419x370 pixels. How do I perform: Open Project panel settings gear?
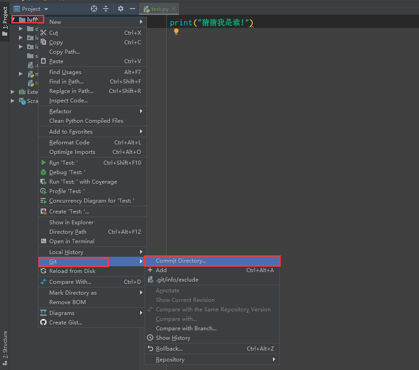(x=121, y=9)
